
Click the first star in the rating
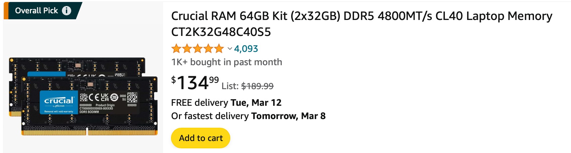pos(176,49)
